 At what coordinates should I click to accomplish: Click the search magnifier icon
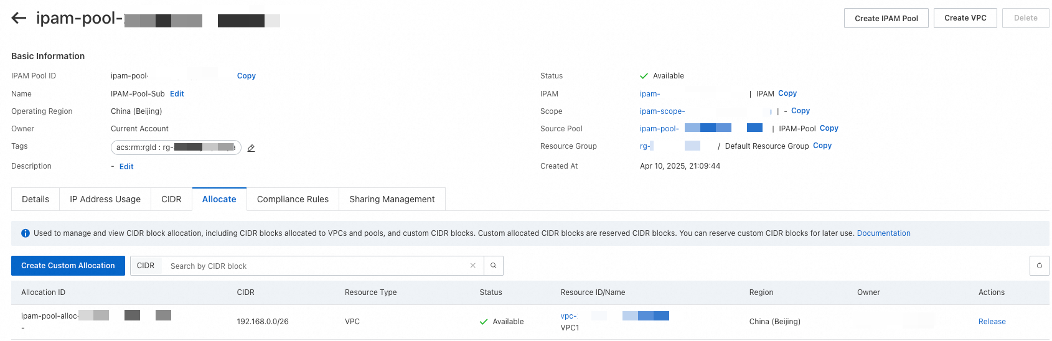(x=493, y=266)
